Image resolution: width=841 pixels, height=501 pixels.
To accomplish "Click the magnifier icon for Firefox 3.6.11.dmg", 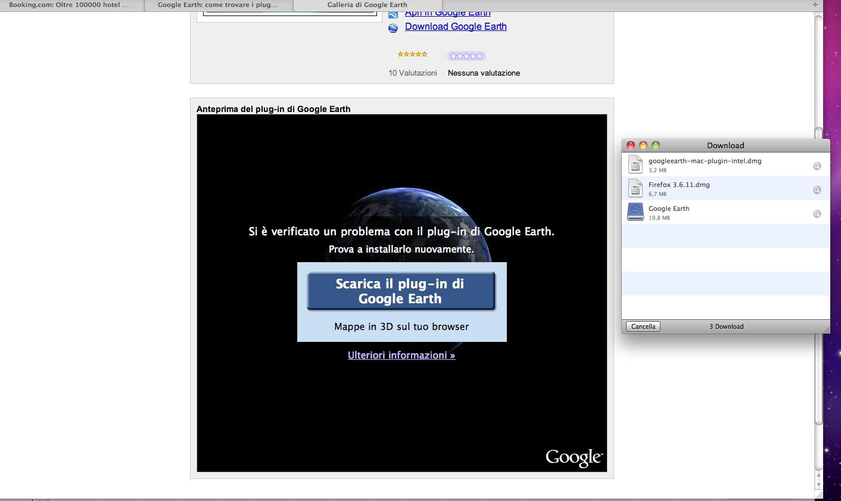I will (817, 190).
